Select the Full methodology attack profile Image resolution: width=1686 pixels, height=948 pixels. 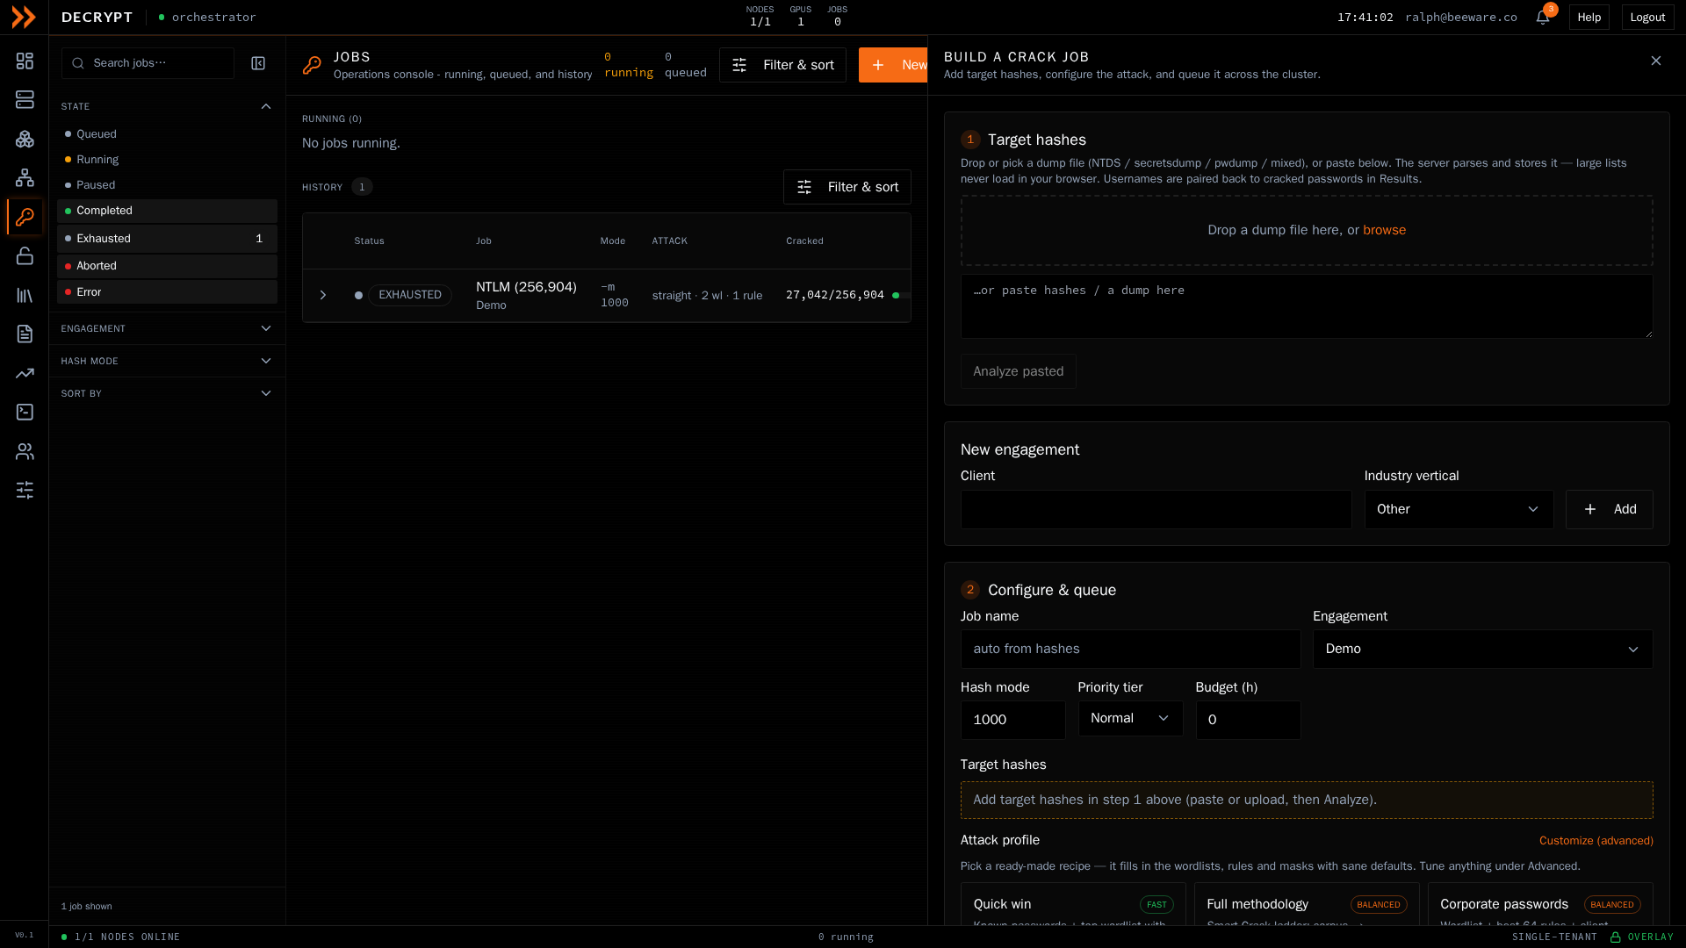1307,904
